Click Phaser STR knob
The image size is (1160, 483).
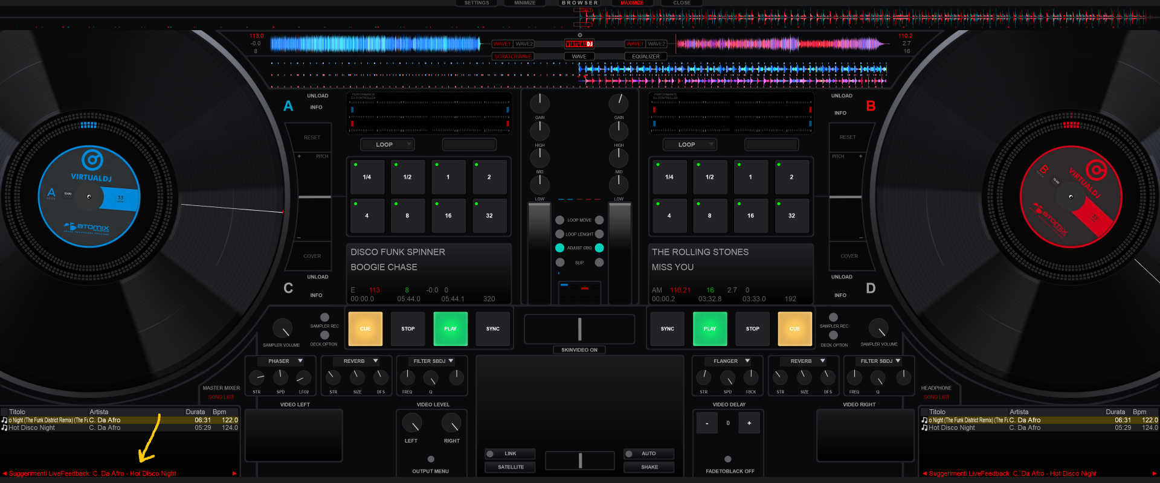(257, 378)
